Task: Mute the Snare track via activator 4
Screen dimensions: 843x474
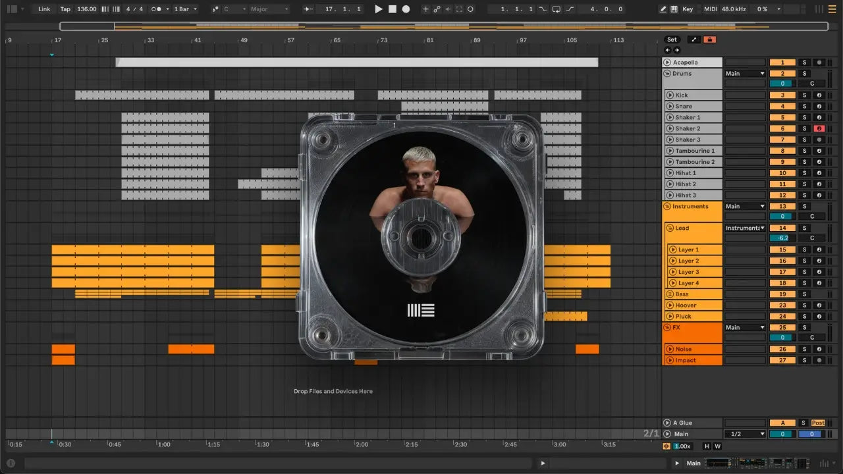Action: (x=782, y=107)
